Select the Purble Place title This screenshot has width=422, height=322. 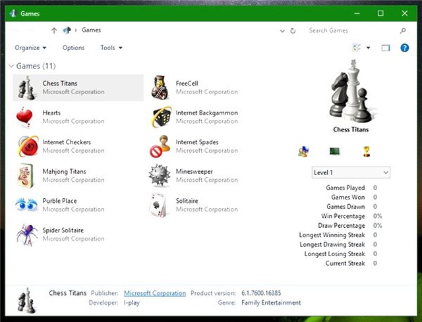59,201
